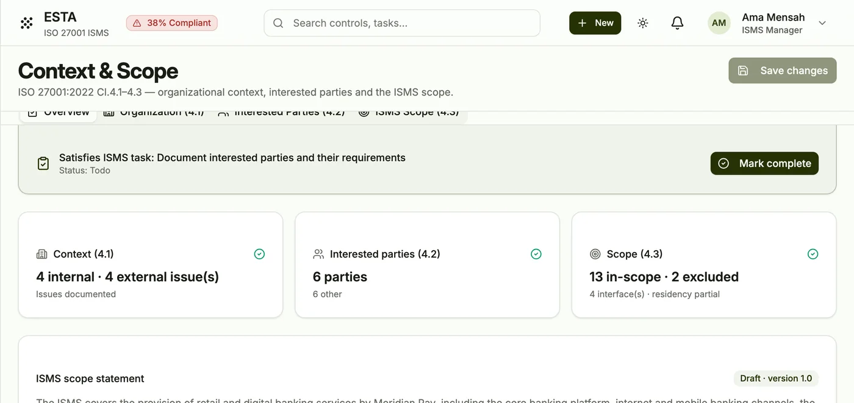Click the plus icon in New button
854x403 pixels.
pyautogui.click(x=582, y=23)
